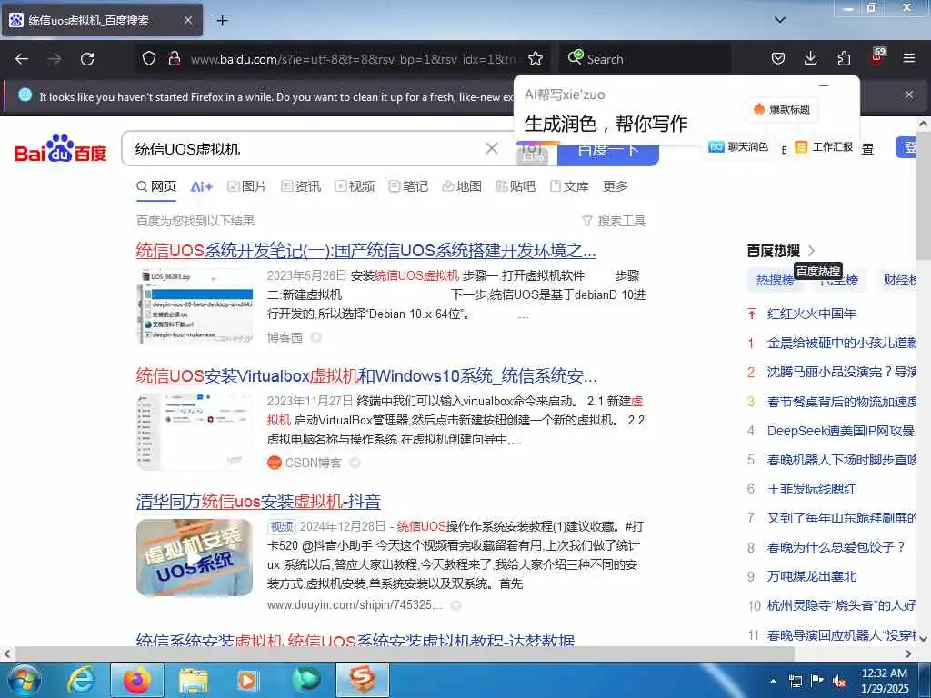Screen dimensions: 931x698
Task: Expand the 更多 search categories
Action: 616,186
